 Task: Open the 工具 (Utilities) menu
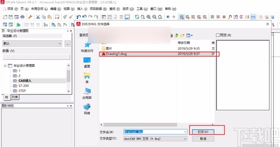point(142,9)
